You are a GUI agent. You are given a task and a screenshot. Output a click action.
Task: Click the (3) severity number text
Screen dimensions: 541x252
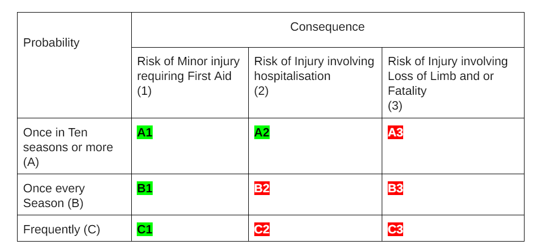[395, 106]
